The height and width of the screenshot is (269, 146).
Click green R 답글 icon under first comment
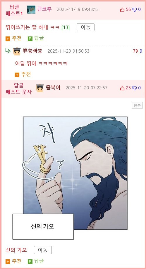click(x=30, y=39)
